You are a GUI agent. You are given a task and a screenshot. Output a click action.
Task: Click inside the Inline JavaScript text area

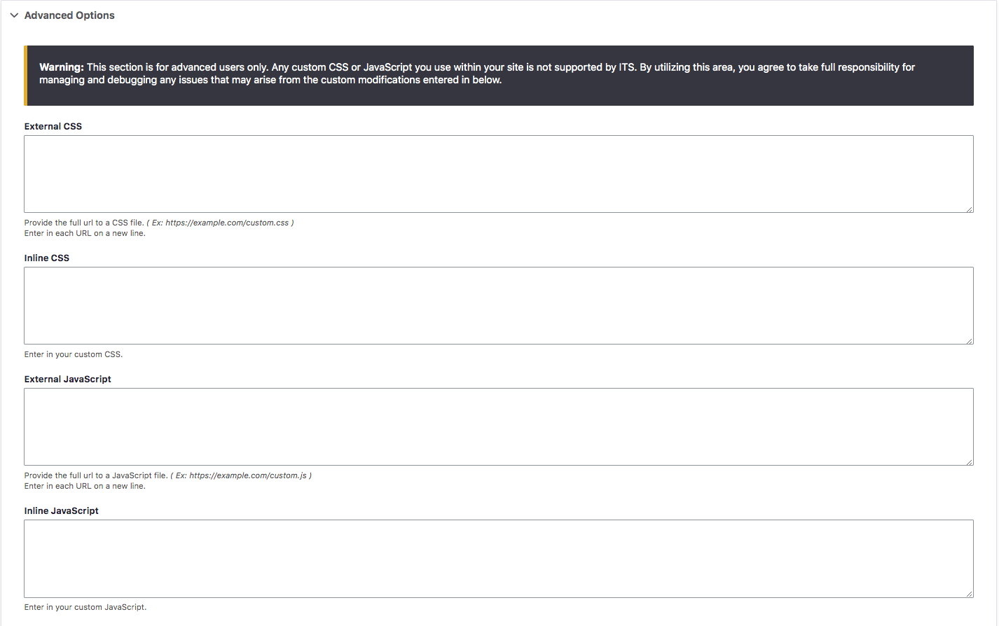498,558
